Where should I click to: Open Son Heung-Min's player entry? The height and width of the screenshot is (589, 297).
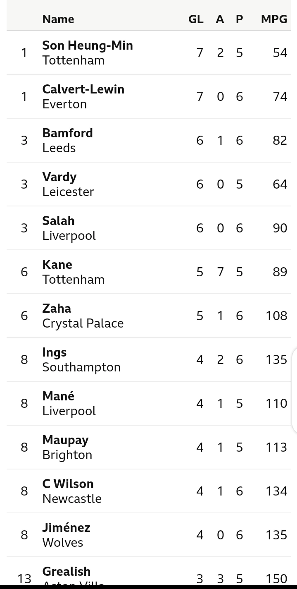[x=88, y=45]
